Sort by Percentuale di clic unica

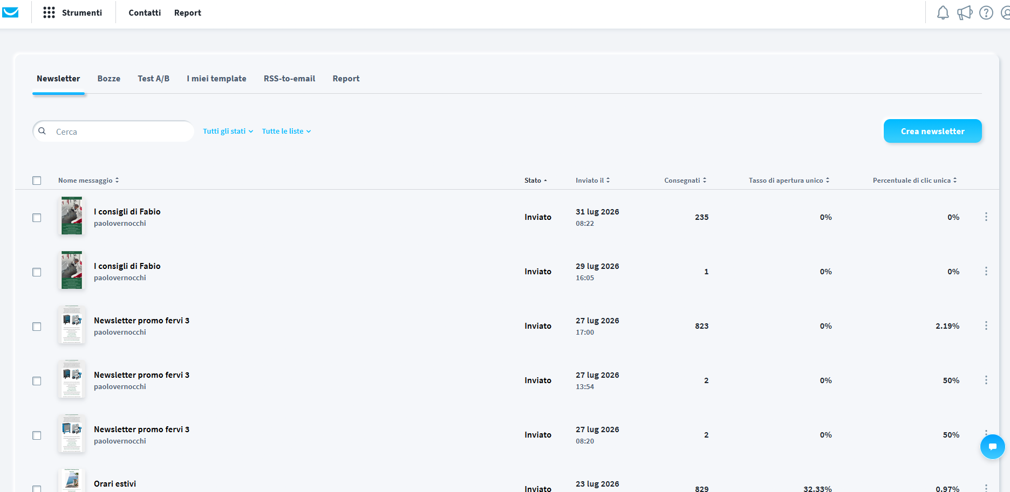[x=915, y=181]
